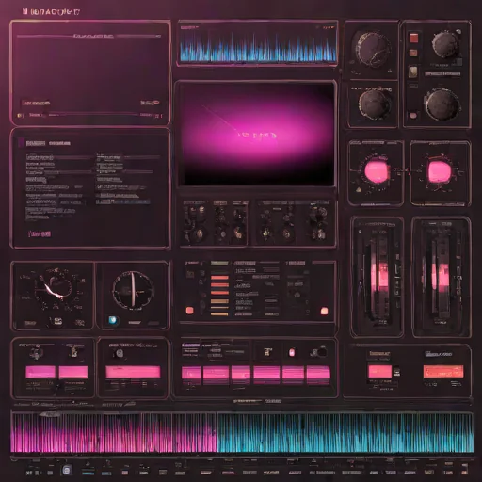Viewport: 482px width, 482px height.
Task: Click the pink-to-cyan waveform timeline boundary
Action: (217, 432)
